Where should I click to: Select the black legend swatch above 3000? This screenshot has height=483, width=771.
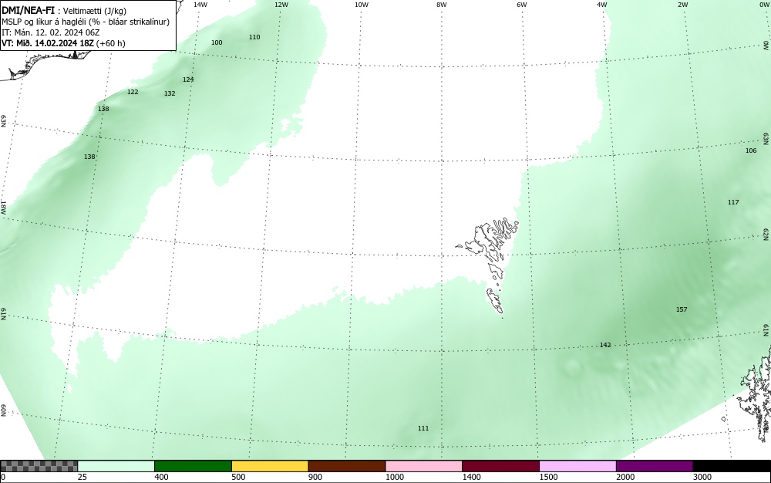point(732,466)
